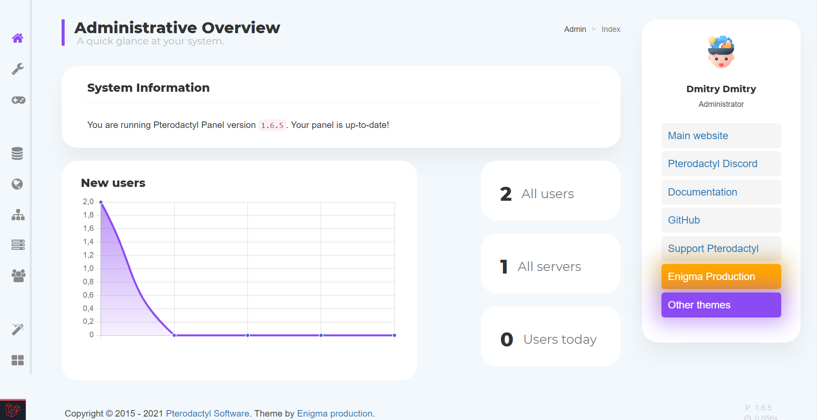Click the four-squares grid icon in sidebar

tap(18, 360)
